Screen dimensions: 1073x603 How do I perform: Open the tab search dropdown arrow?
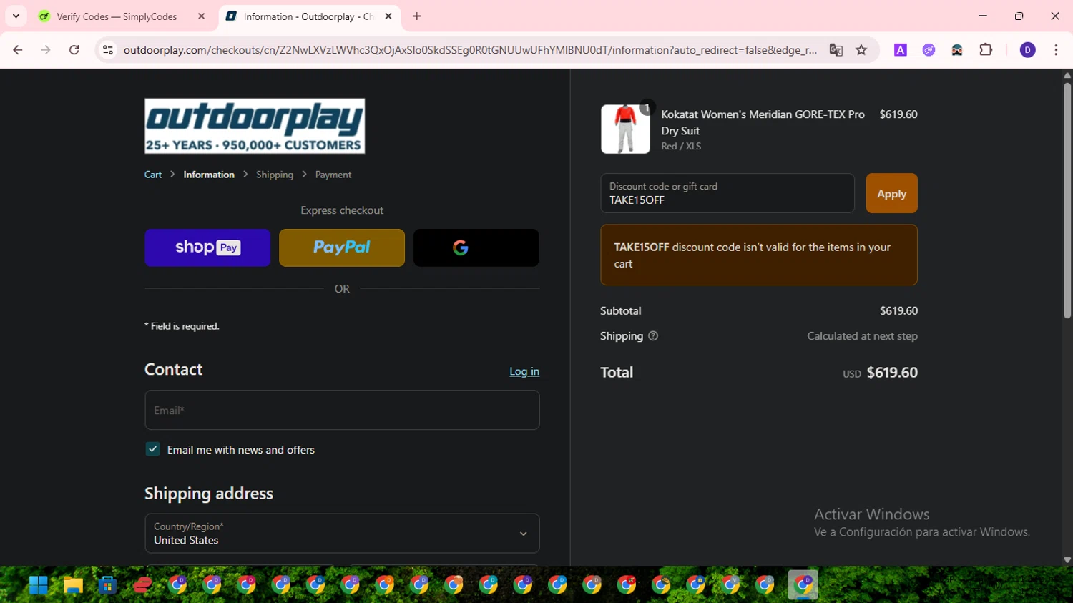coord(16,16)
